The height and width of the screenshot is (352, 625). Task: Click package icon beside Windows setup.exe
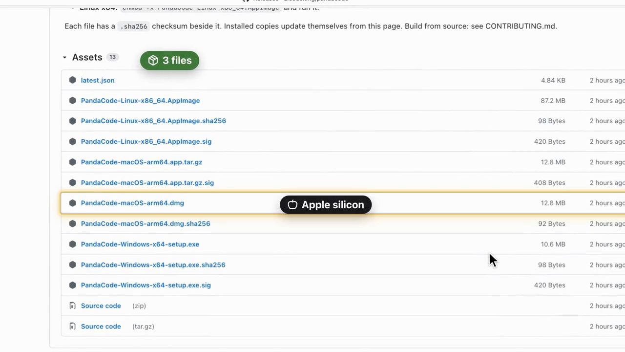[x=72, y=244]
